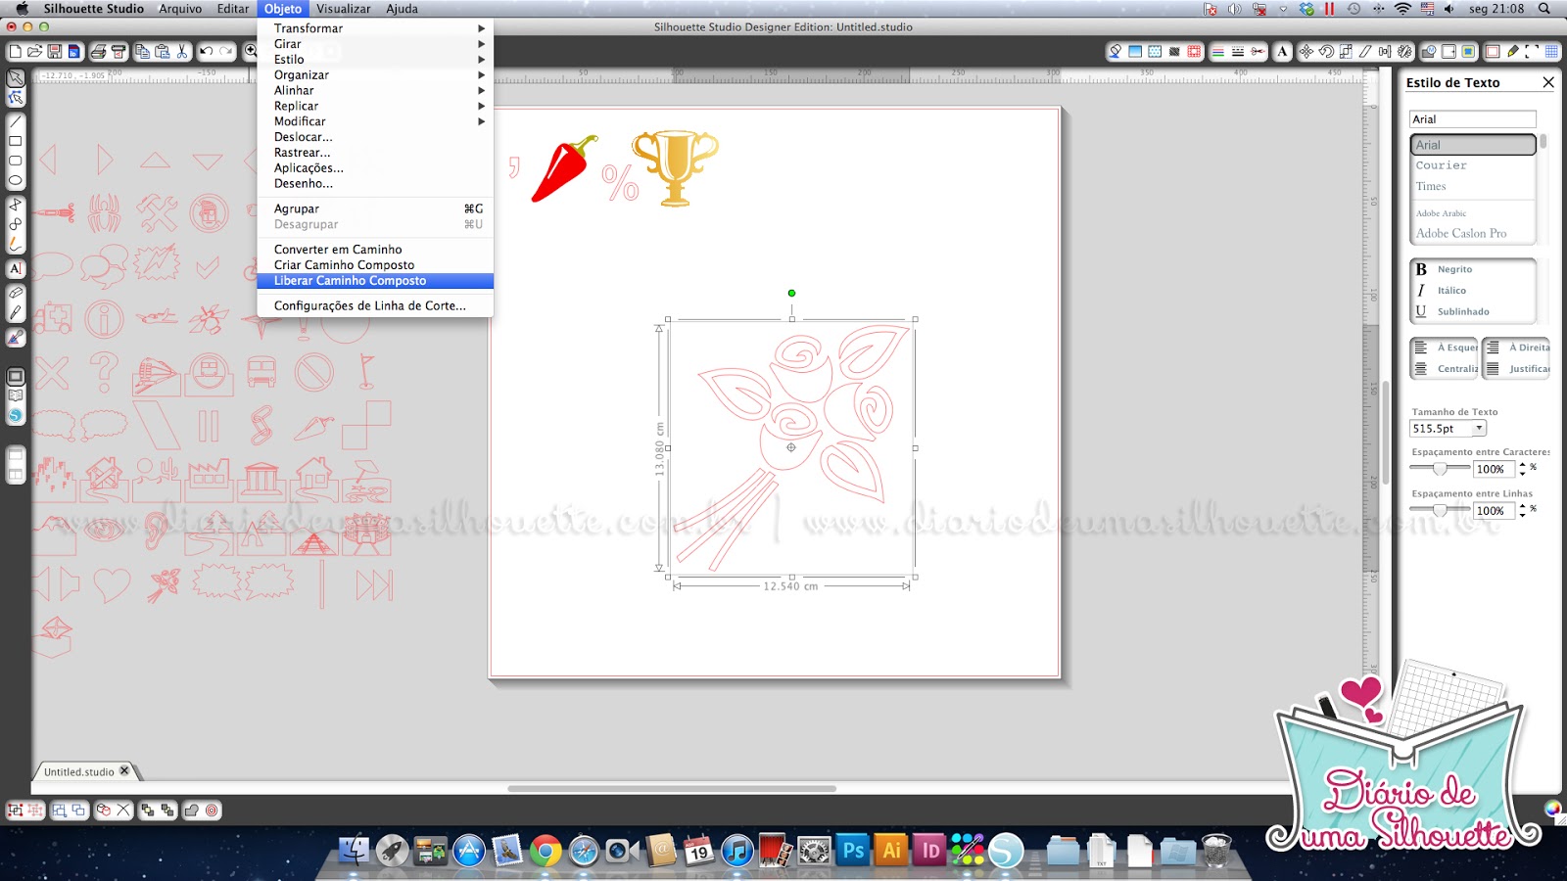Select Converter em Caminho menu item
This screenshot has width=1567, height=881.
click(x=375, y=250)
